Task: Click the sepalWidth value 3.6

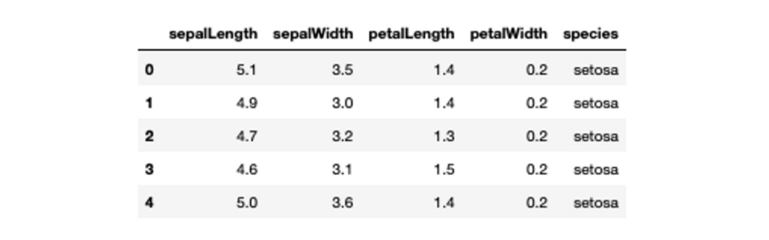Action: (342, 203)
